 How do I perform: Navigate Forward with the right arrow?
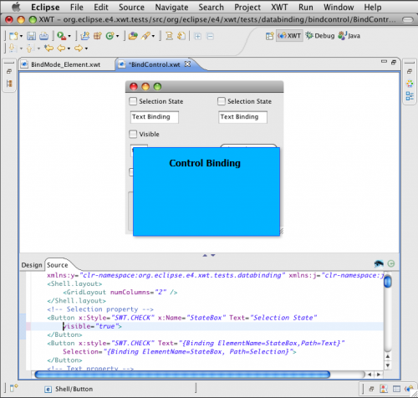coord(79,48)
